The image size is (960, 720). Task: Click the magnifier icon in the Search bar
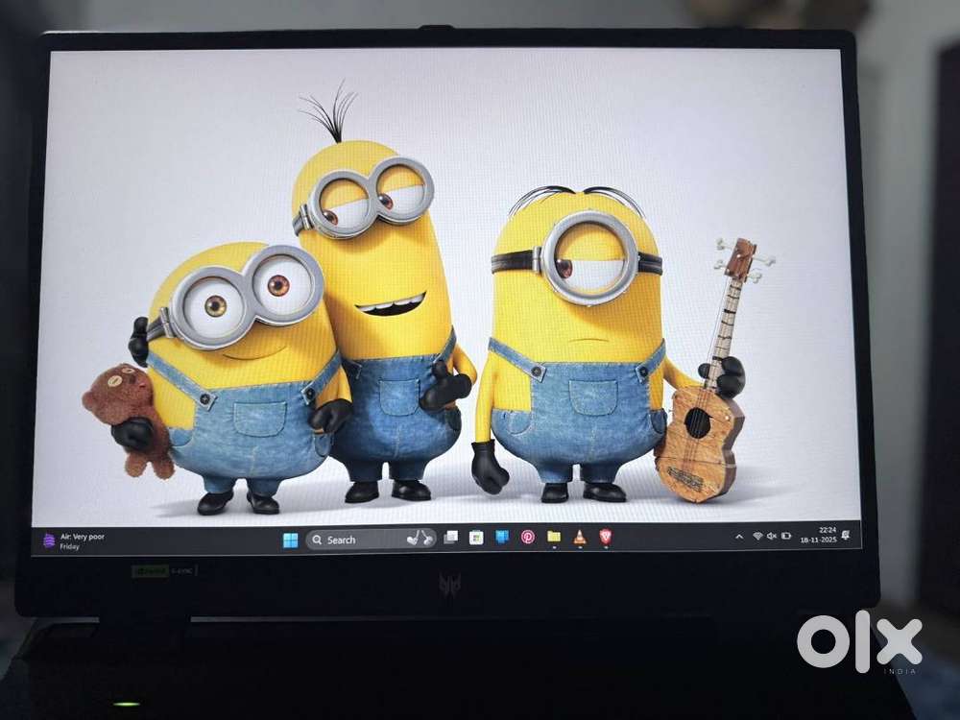point(317,540)
